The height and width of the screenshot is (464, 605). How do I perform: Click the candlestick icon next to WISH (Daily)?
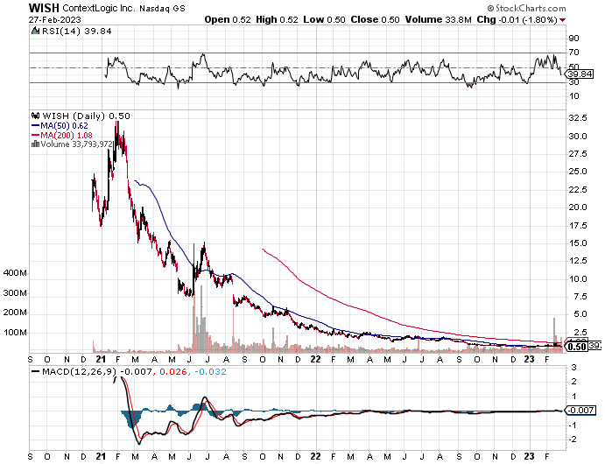pyautogui.click(x=36, y=116)
